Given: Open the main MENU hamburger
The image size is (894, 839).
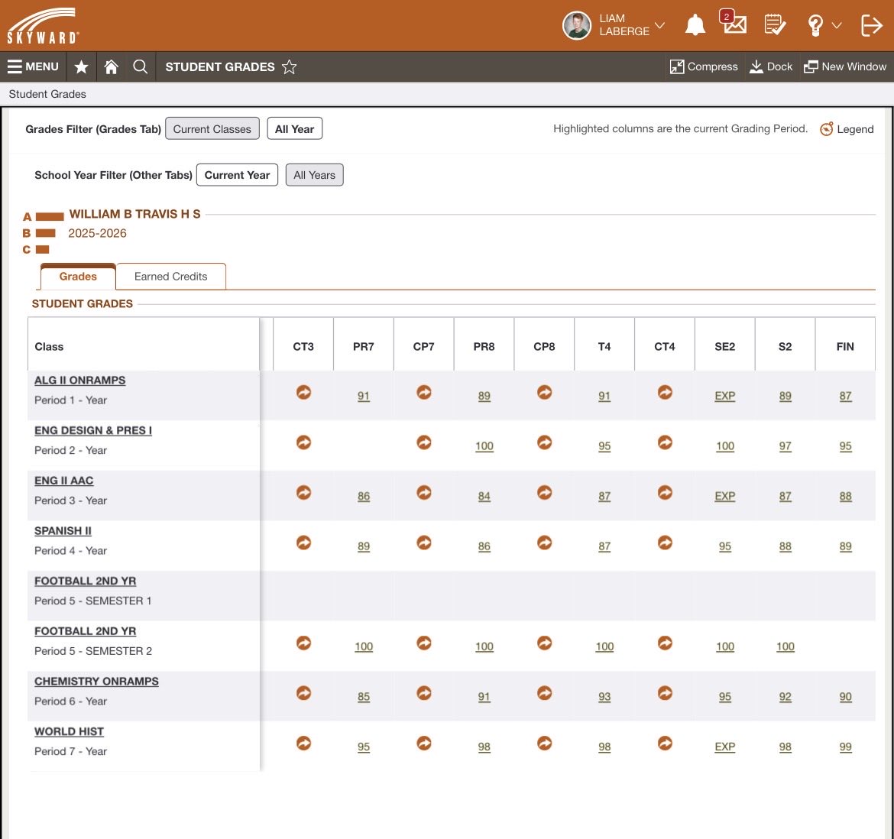Looking at the screenshot, I should click(x=33, y=66).
